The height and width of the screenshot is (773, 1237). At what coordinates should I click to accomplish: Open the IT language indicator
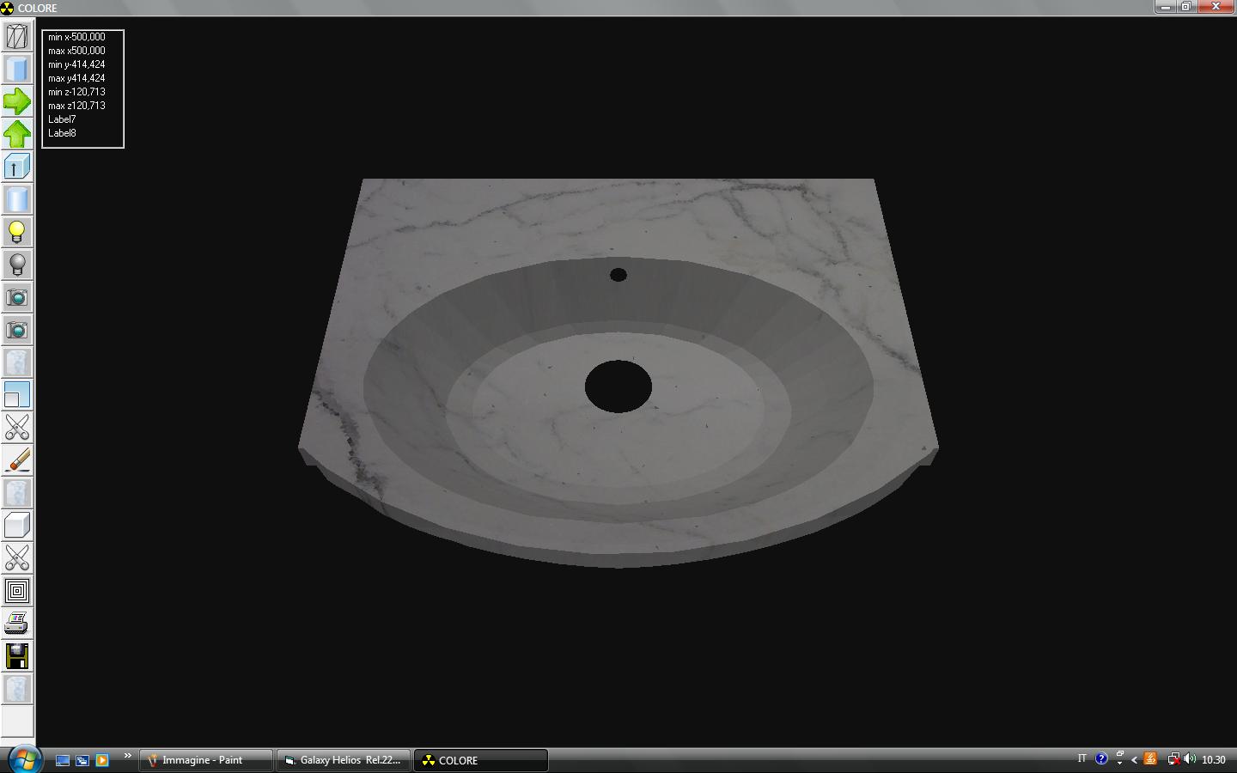pos(1082,758)
